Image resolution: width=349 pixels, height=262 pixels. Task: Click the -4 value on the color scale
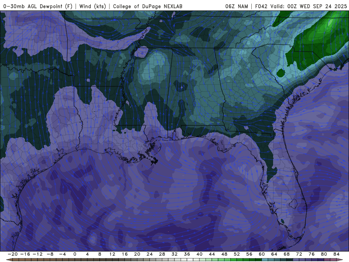click(62, 254)
